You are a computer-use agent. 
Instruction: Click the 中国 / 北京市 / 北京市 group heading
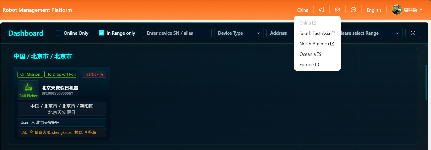[x=43, y=56]
